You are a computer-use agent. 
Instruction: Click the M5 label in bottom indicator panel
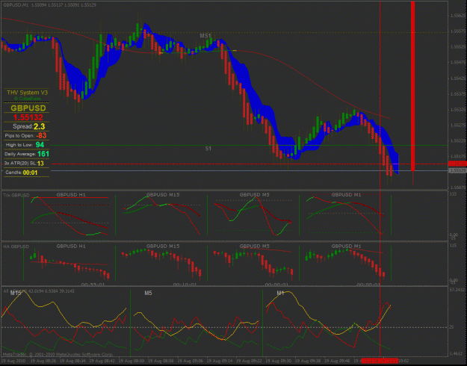tap(148, 293)
